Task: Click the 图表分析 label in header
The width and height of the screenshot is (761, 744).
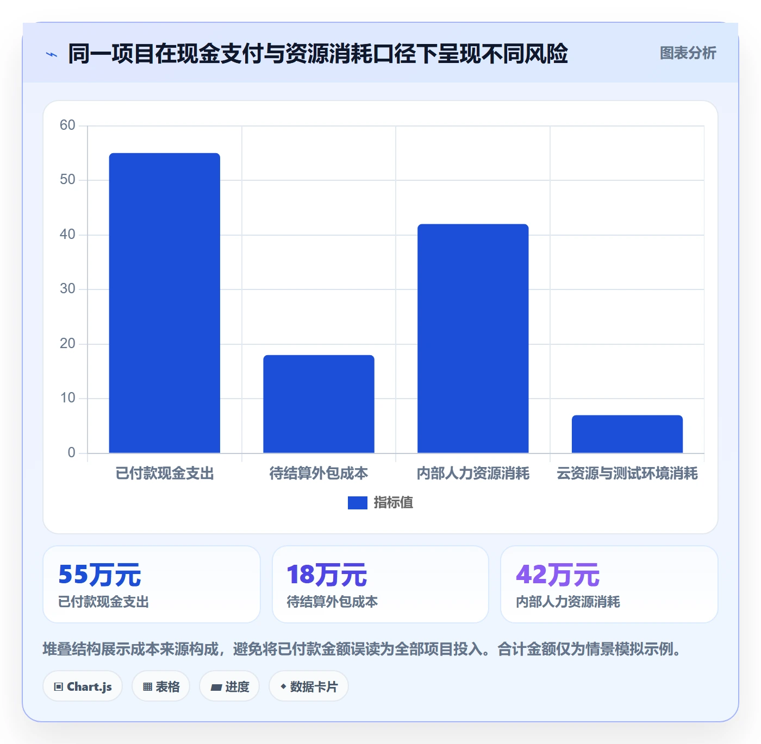Action: 688,53
